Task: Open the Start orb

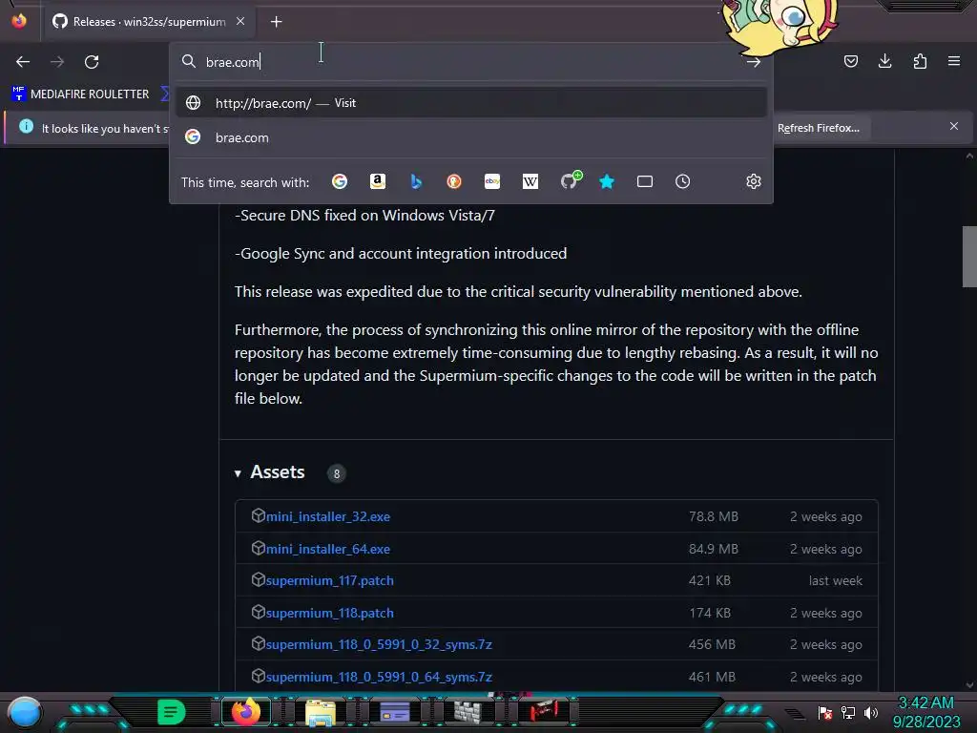Action: (25, 712)
